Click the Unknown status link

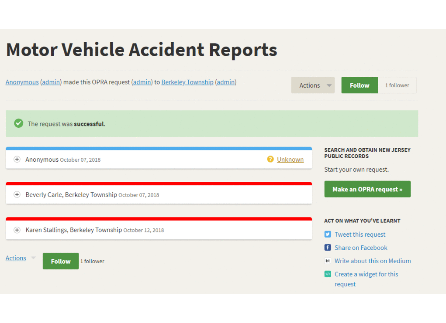290,160
